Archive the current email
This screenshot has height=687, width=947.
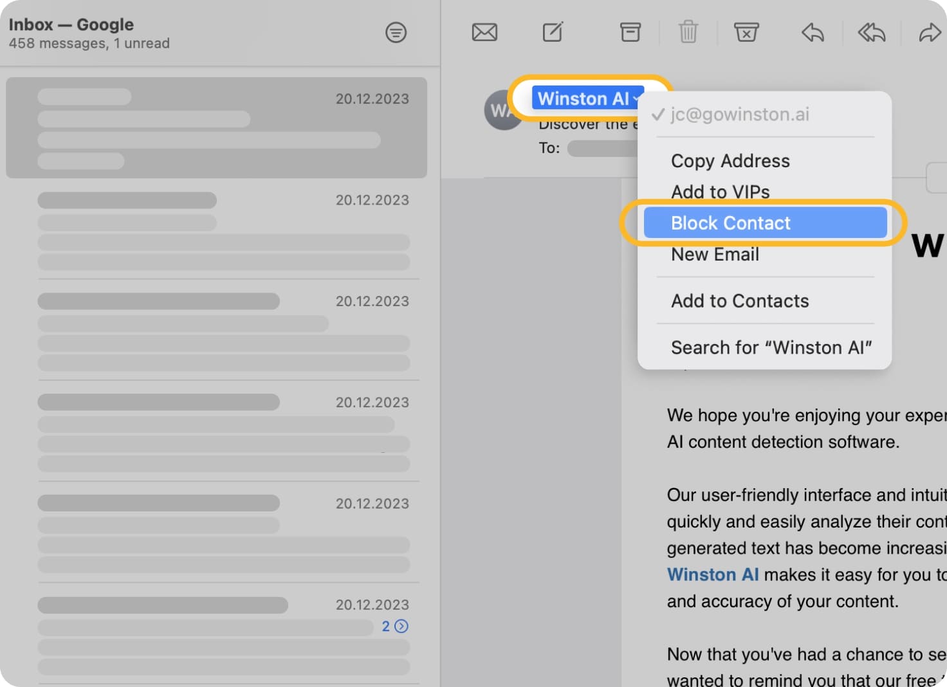pyautogui.click(x=630, y=32)
